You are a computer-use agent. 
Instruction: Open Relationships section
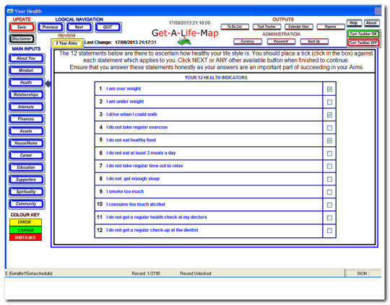(x=27, y=95)
